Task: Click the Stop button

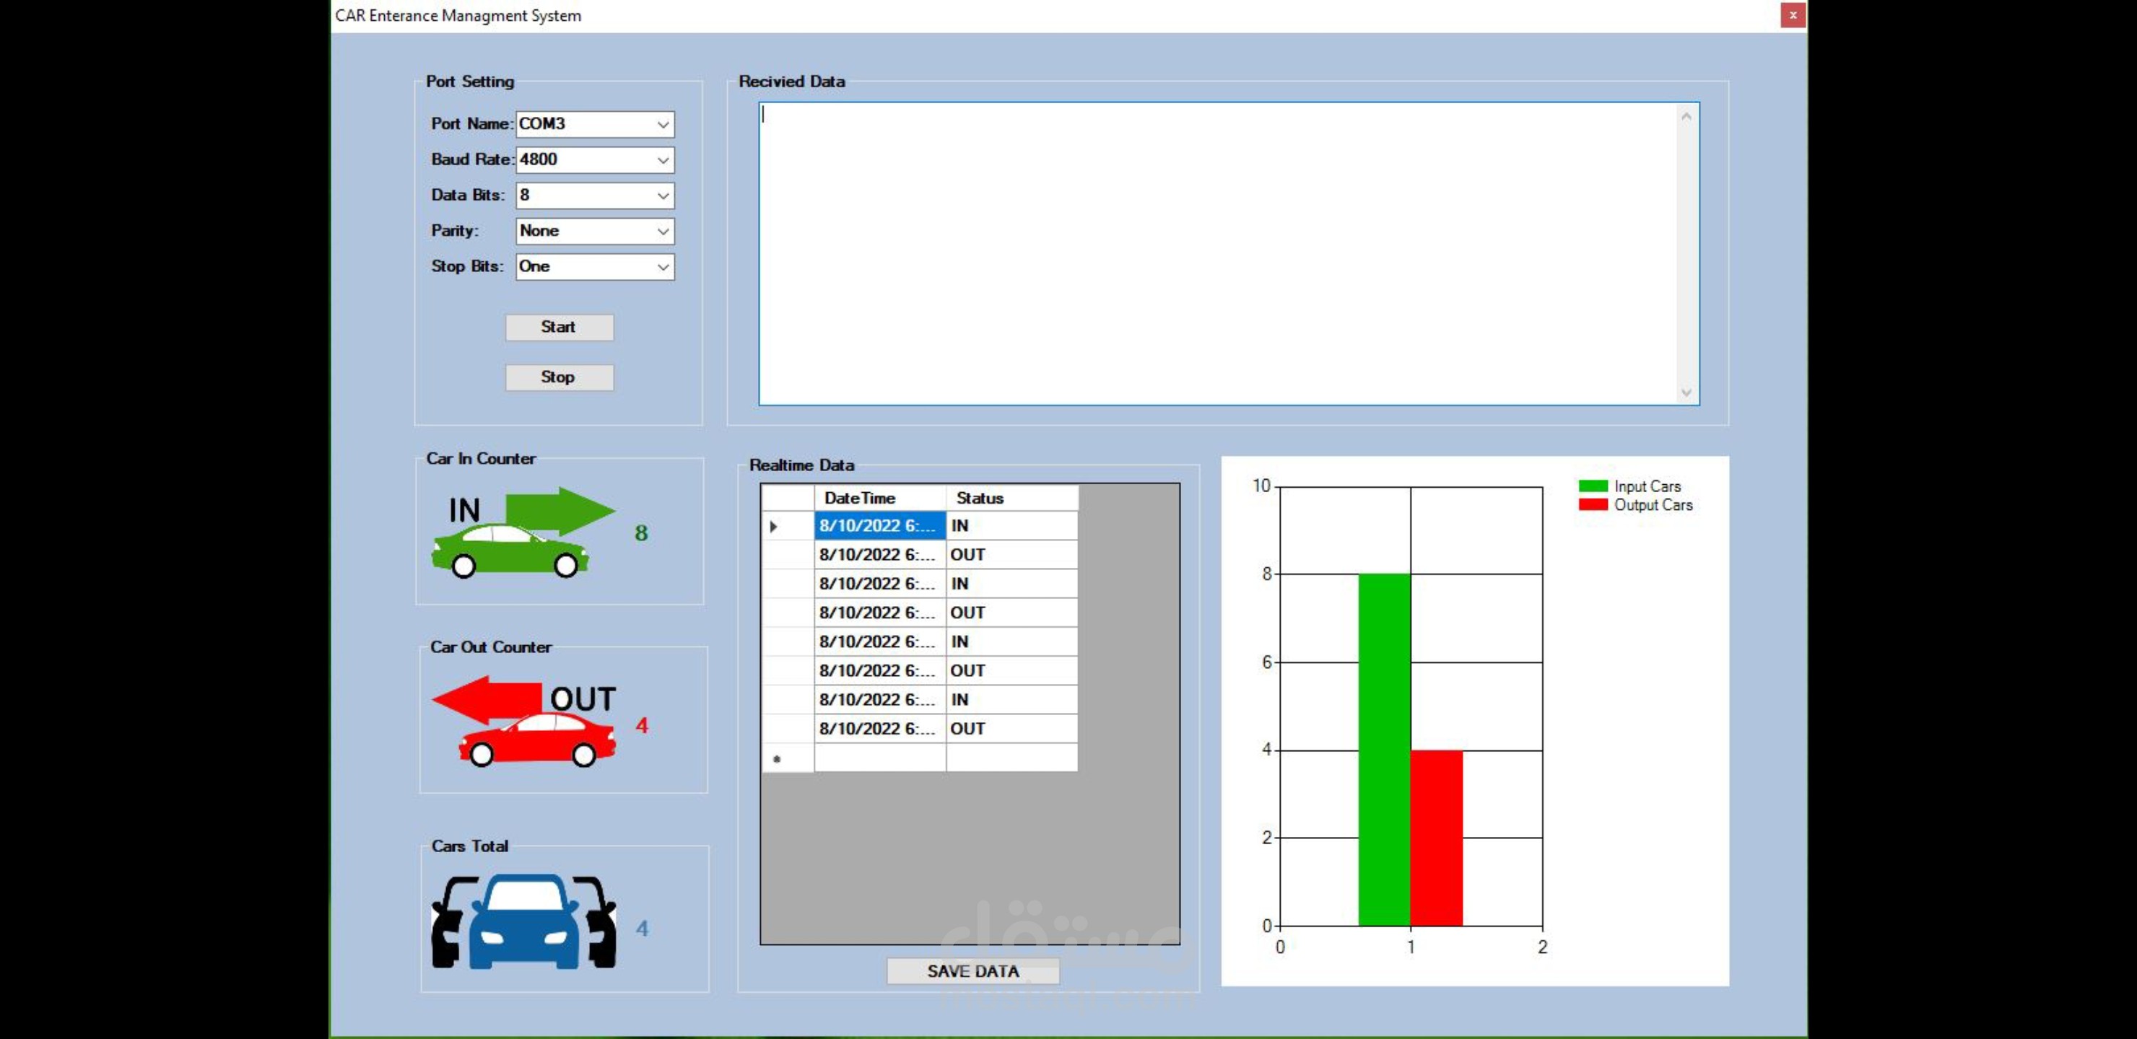Action: click(x=559, y=377)
